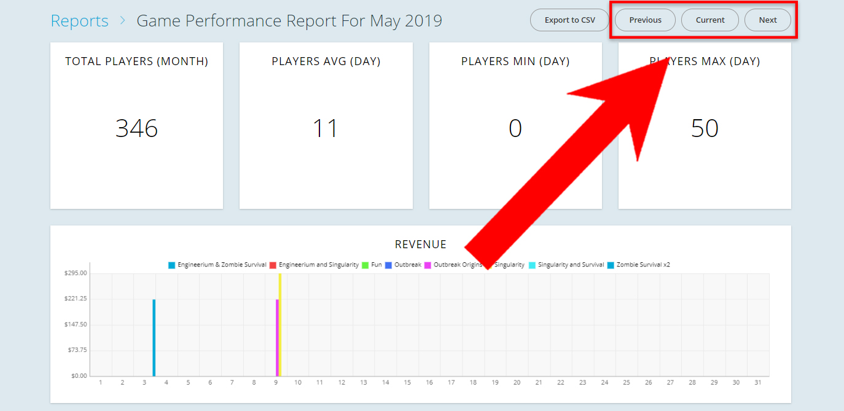Click the $221.25 y-axis label
Image resolution: width=844 pixels, height=411 pixels.
pyautogui.click(x=76, y=299)
